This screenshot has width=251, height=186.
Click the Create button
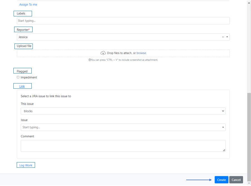(x=221, y=180)
